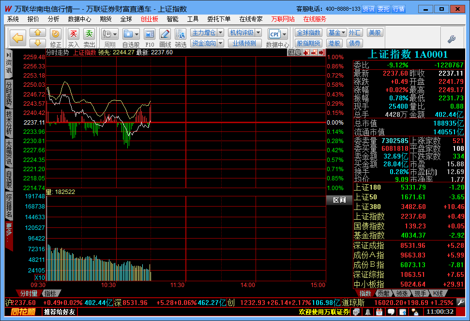Click the 委托 button in title bar

click(x=383, y=9)
